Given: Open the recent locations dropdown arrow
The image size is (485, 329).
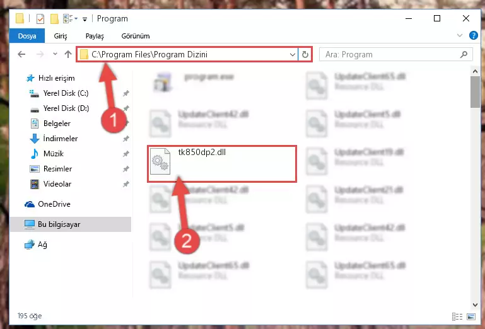Looking at the screenshot, I should tap(55, 54).
